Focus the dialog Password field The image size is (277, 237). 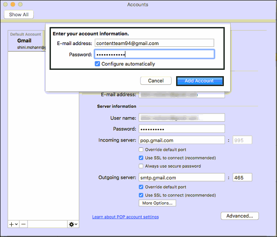[154, 54]
